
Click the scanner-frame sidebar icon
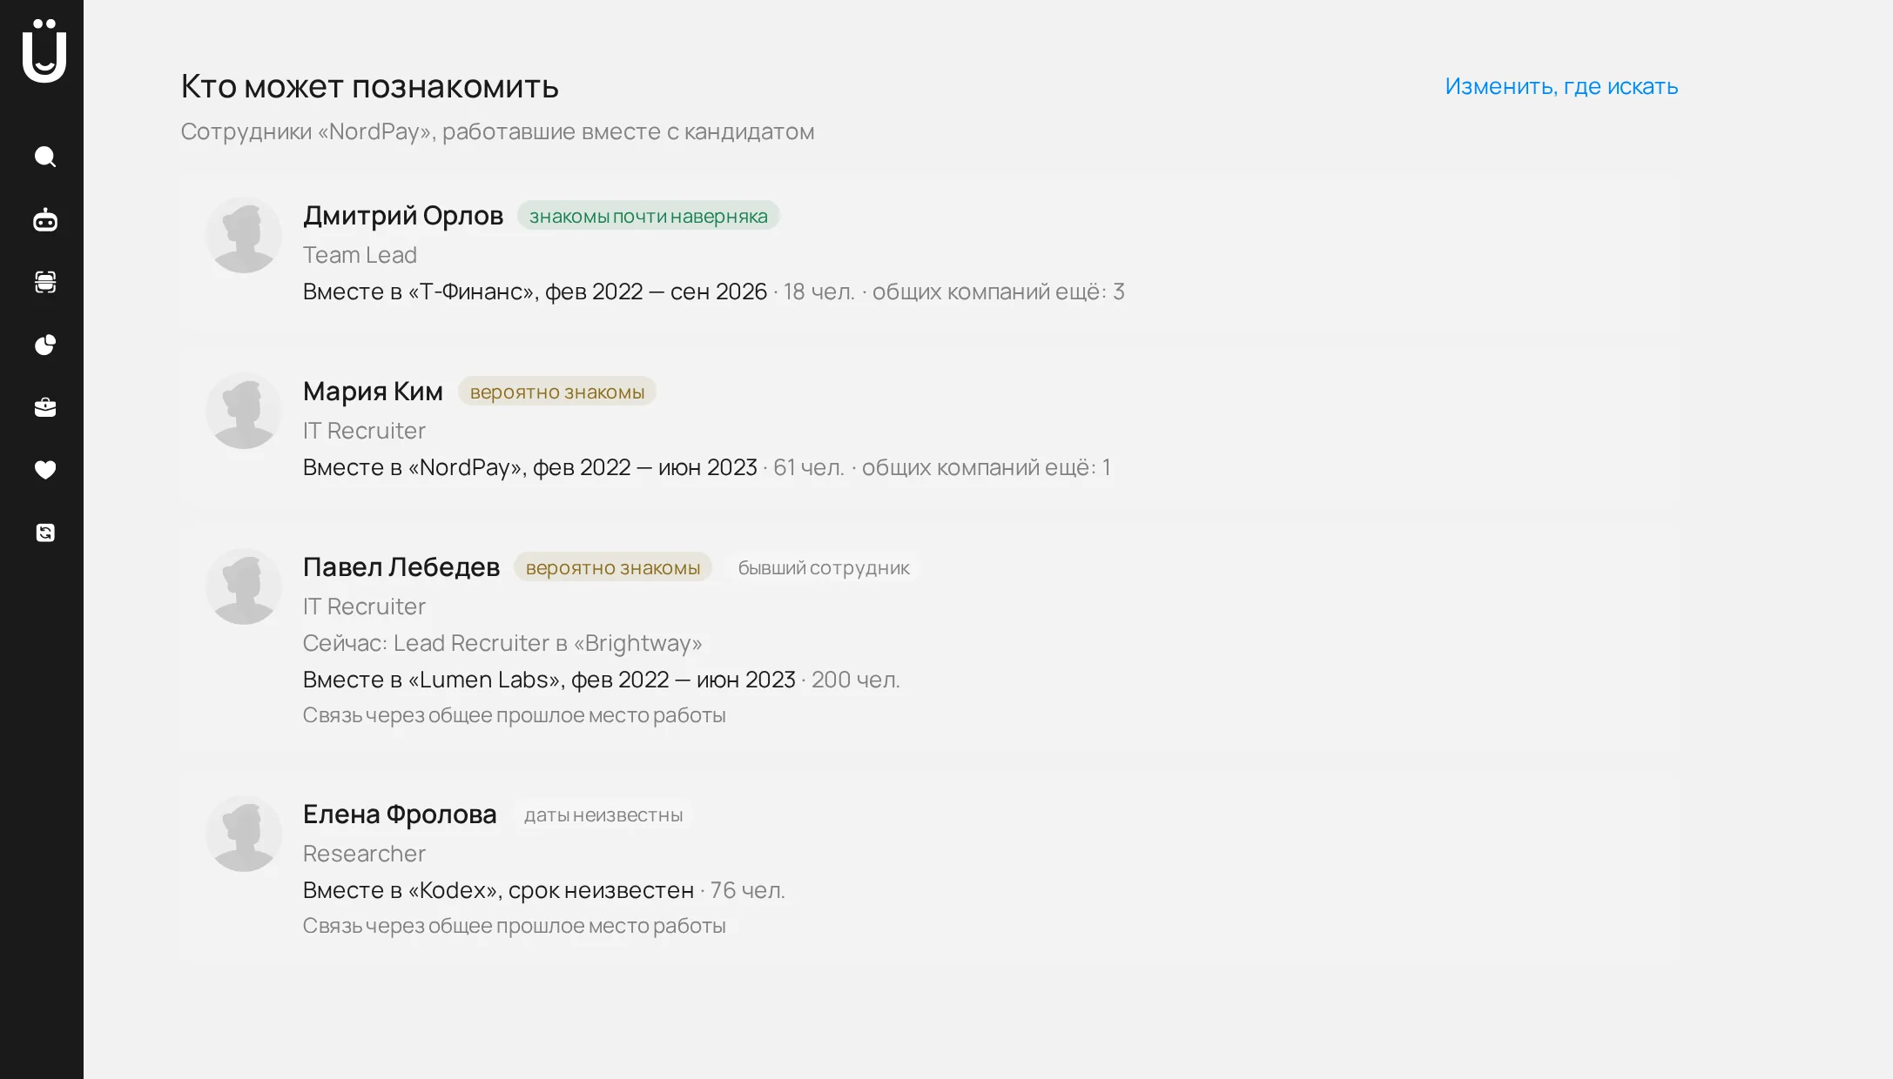point(45,282)
